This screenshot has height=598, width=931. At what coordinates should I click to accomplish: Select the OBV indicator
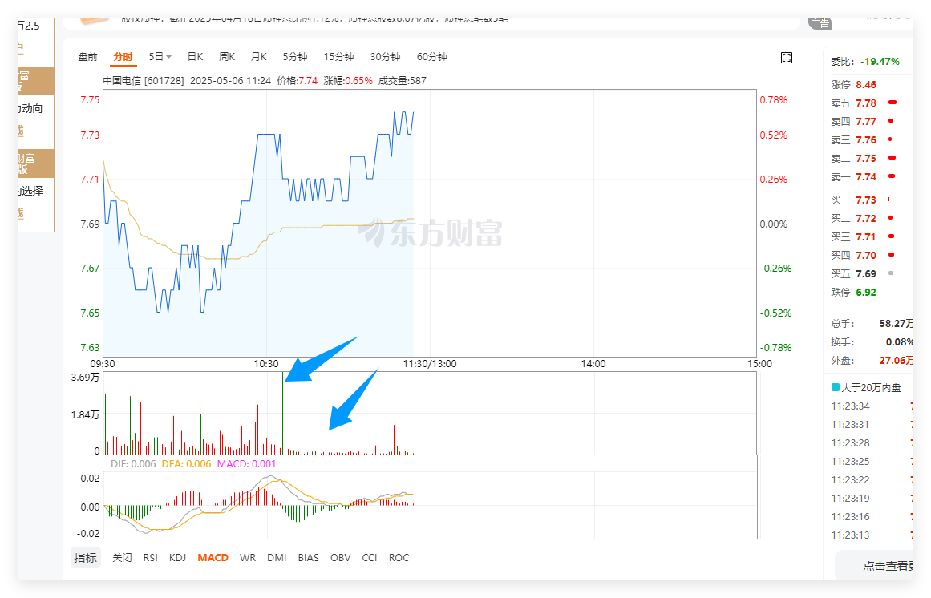[341, 558]
